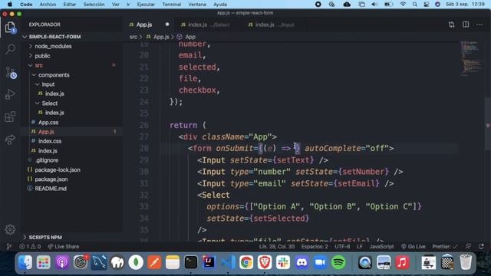Change the LF end-of-line sequence
The height and width of the screenshot is (276, 491).
pos(360,247)
